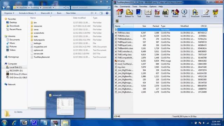The image size is (224, 126).
Task: Open the Commands menu in WinRAR
Action: pyautogui.click(x=125, y=7)
